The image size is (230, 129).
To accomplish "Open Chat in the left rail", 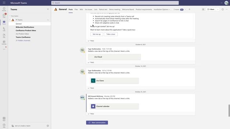I will pos(4,15).
